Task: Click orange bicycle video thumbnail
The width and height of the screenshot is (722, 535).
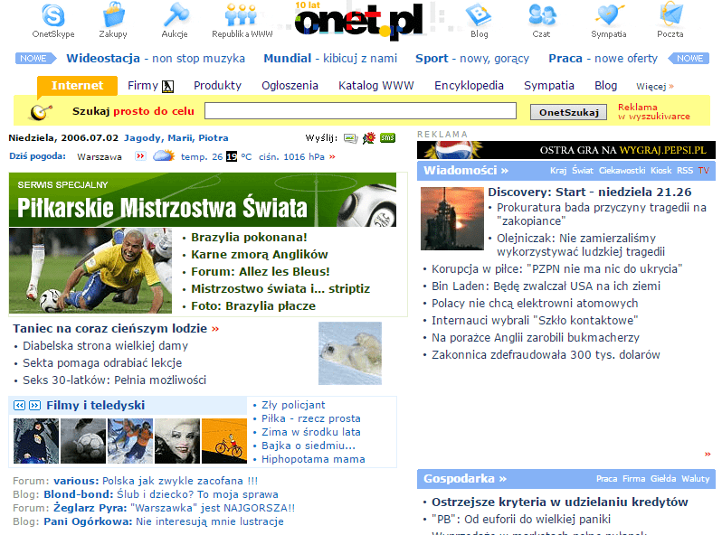Action: click(224, 441)
